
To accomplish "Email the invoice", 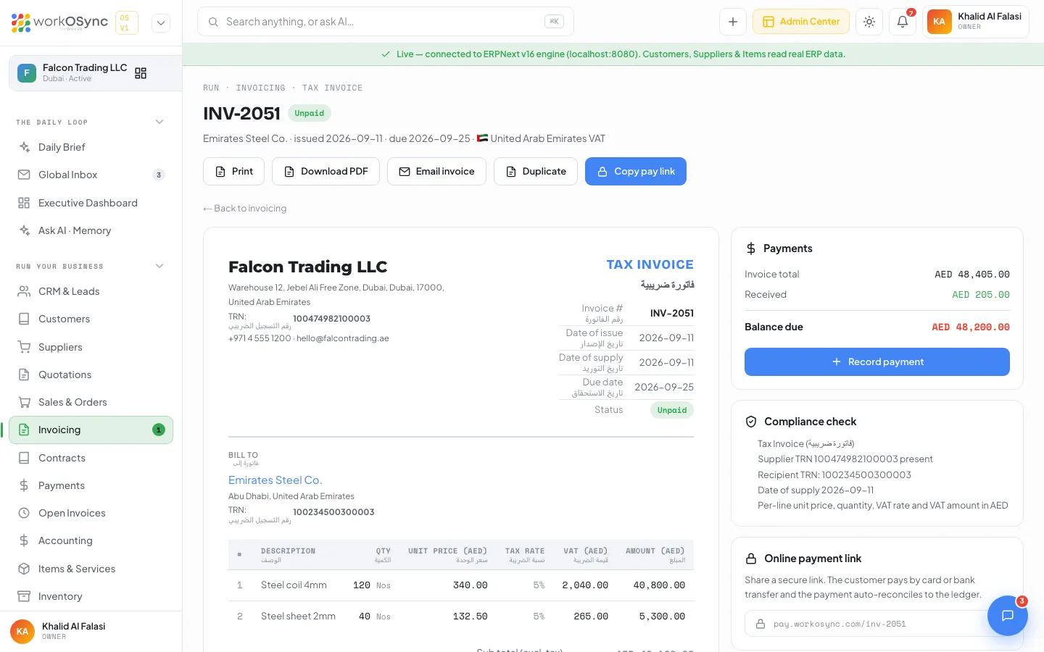I will coord(436,171).
